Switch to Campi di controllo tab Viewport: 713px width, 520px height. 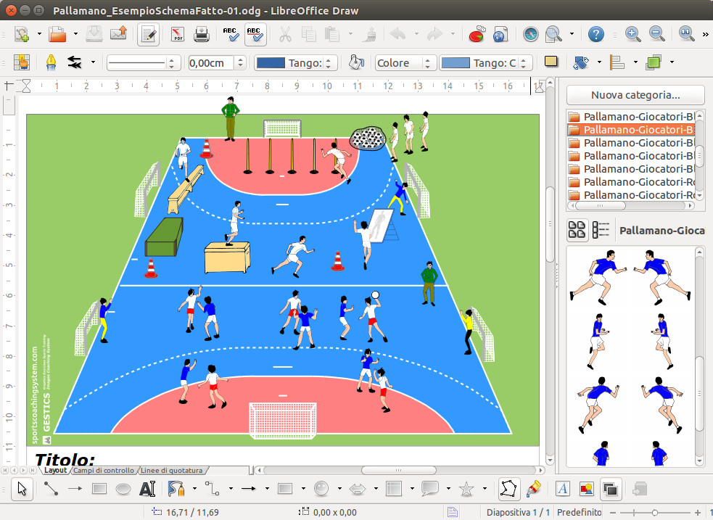(103, 471)
